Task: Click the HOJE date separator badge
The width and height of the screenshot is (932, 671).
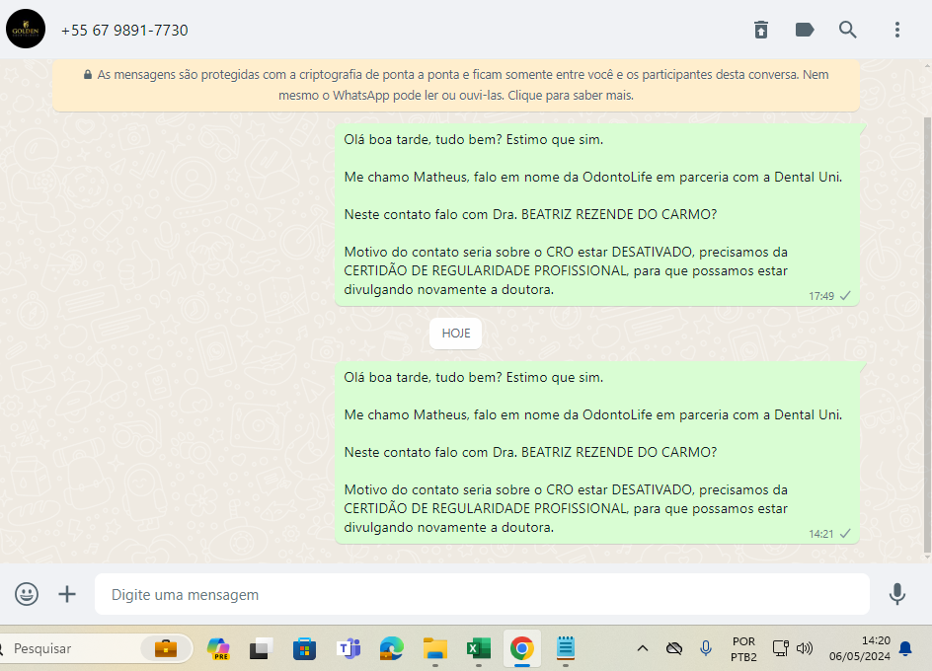Action: 456,334
